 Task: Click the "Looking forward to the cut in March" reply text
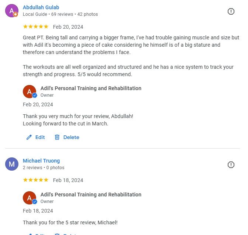[66, 124]
